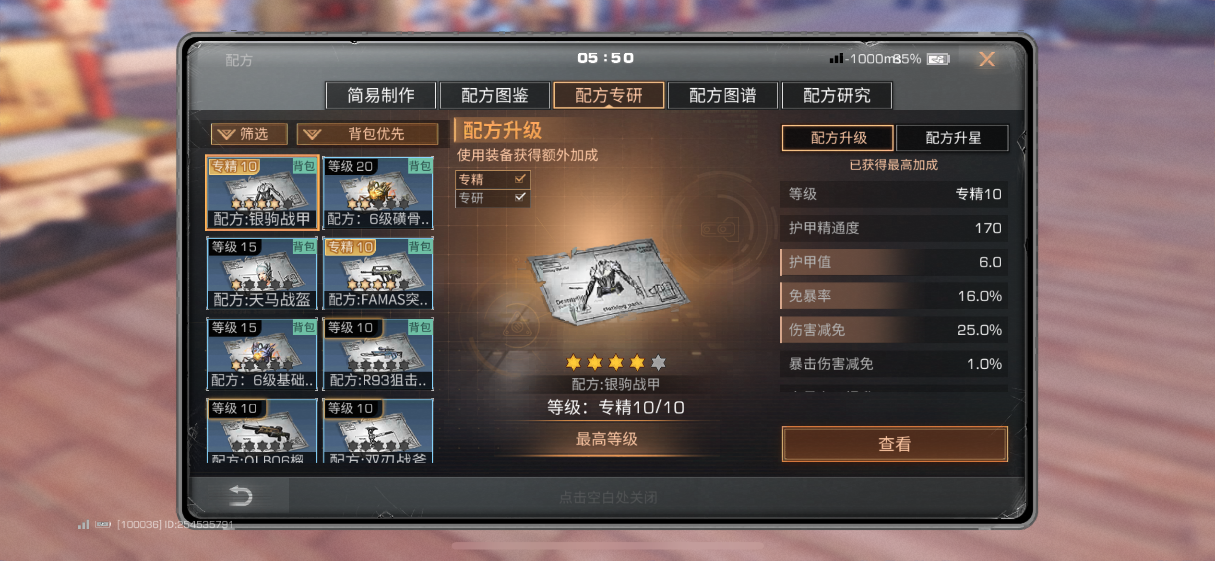Switch to the 简易制作 tab

(x=381, y=95)
